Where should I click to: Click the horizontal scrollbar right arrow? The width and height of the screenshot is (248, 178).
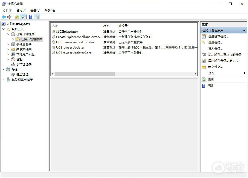(x=195, y=74)
